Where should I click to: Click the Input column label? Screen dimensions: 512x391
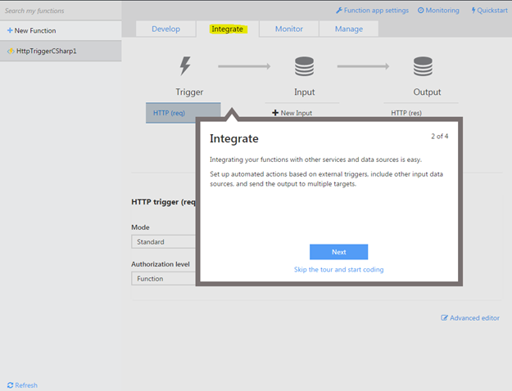point(304,92)
